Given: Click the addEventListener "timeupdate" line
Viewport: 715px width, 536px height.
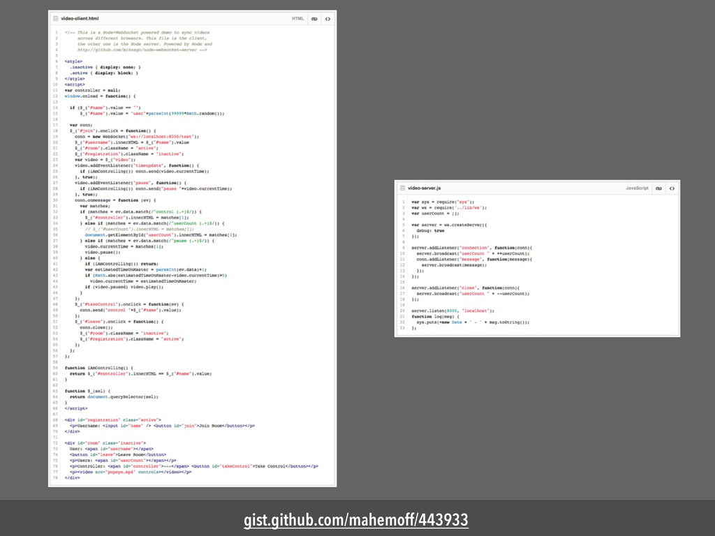Looking at the screenshot, I should pyautogui.click(x=138, y=165).
